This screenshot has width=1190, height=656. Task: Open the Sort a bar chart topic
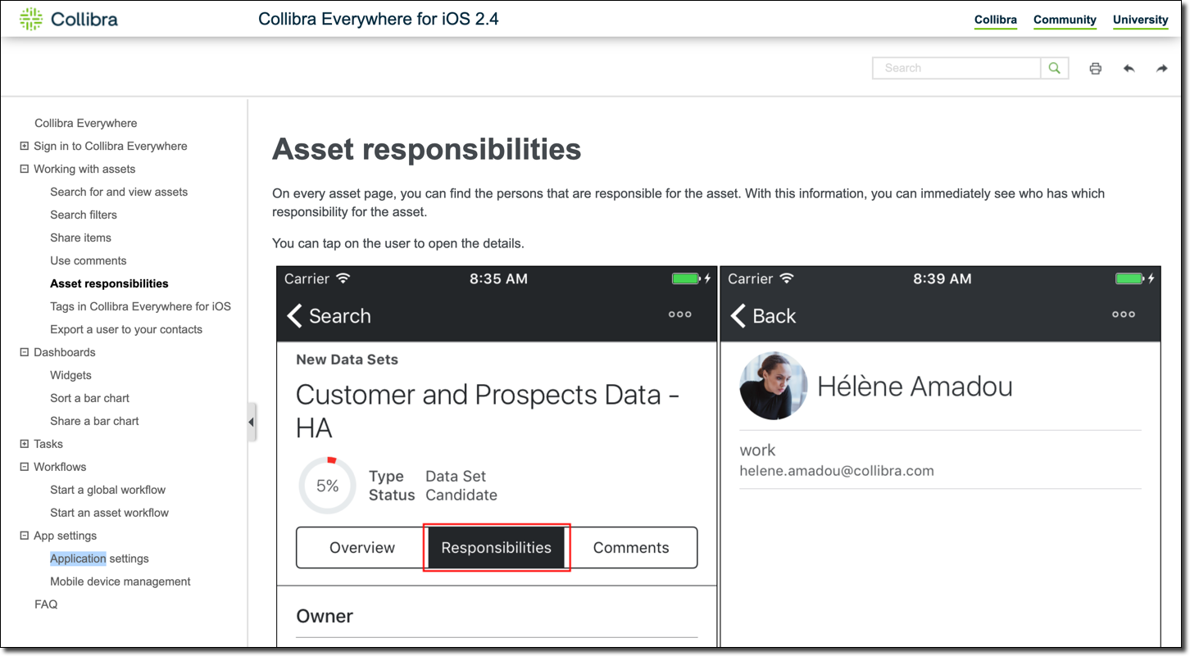coord(89,399)
